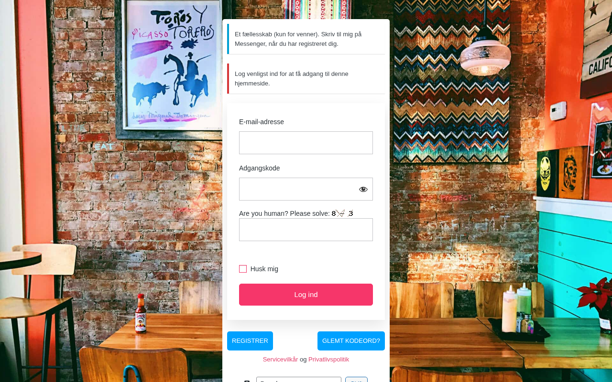Click the language icon beside the dropdown

tap(247, 381)
